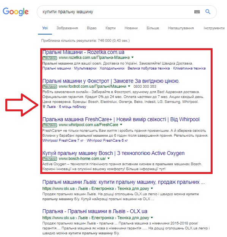Image resolution: width=227 pixels, height=237 pixels.
Task: Click Rozetka sitelink Мультиварки
Action: click(x=85, y=68)
